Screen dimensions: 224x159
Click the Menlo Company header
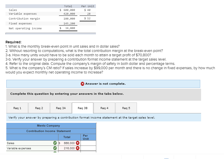point(48,125)
